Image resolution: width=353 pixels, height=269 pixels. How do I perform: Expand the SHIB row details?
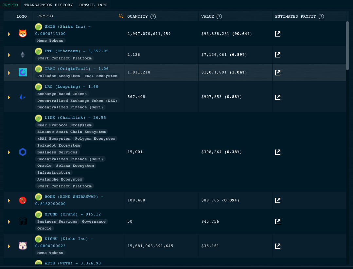point(9,34)
